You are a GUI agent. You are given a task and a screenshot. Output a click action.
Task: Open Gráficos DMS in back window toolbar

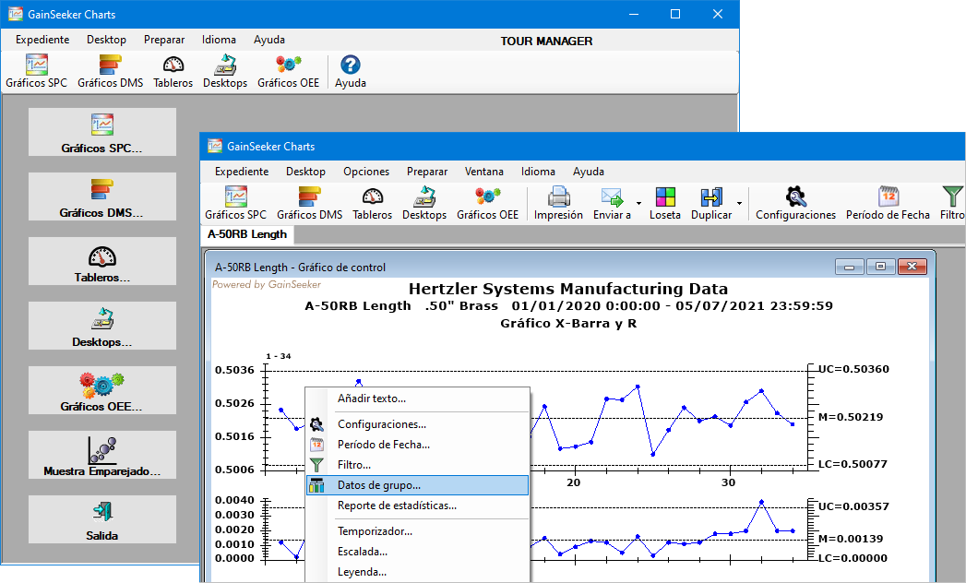(x=110, y=65)
